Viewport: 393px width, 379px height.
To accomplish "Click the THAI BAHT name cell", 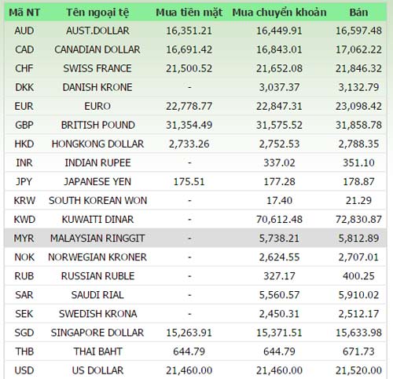I will [97, 352].
